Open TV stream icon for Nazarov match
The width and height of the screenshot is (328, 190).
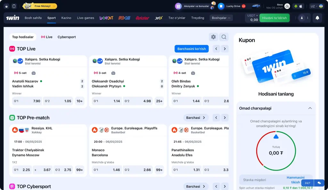pos(33,73)
